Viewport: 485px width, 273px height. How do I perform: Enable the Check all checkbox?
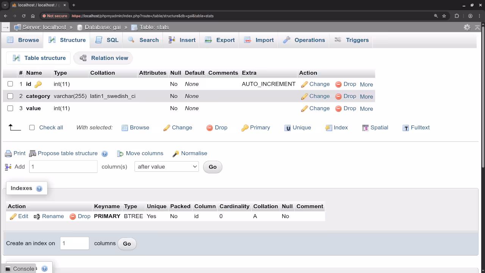pos(32,128)
